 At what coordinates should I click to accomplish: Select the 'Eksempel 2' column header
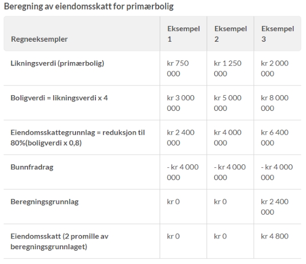pos(231,34)
